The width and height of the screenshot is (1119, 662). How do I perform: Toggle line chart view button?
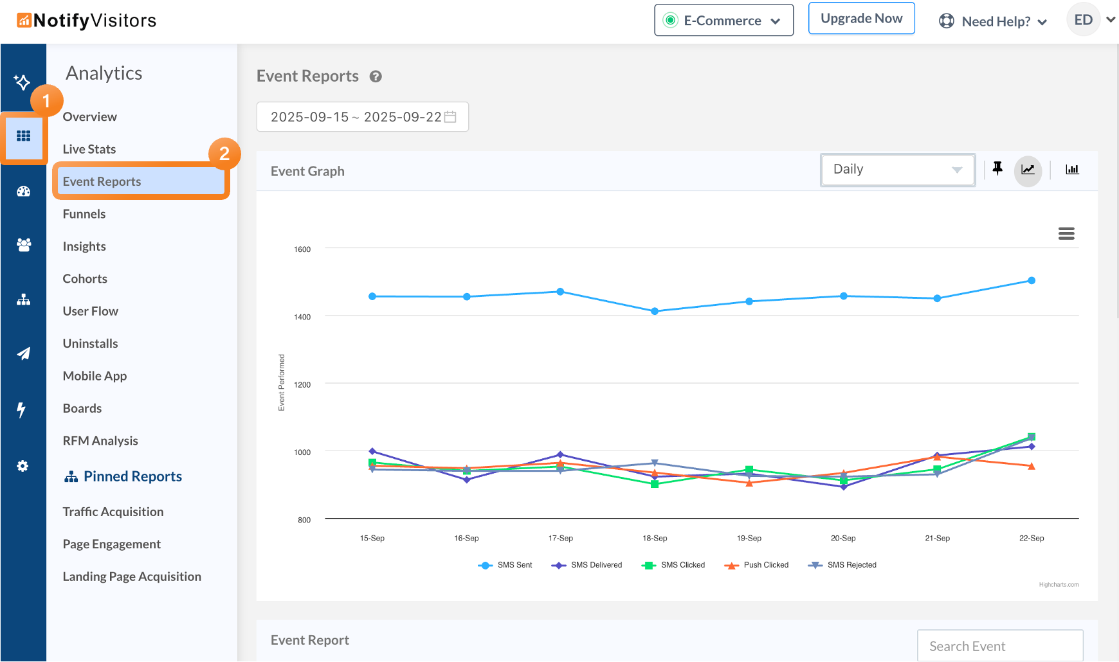pyautogui.click(x=1028, y=170)
